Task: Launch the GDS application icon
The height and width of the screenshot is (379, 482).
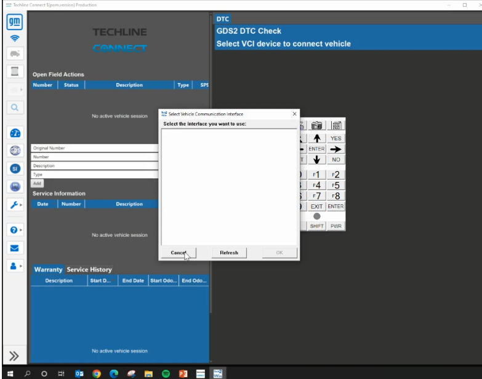Action: (x=15, y=151)
